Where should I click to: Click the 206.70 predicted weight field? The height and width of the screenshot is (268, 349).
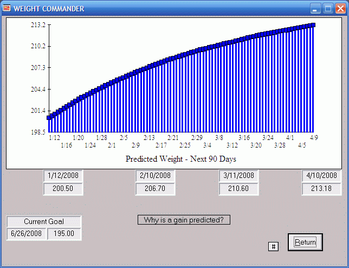[155, 189]
